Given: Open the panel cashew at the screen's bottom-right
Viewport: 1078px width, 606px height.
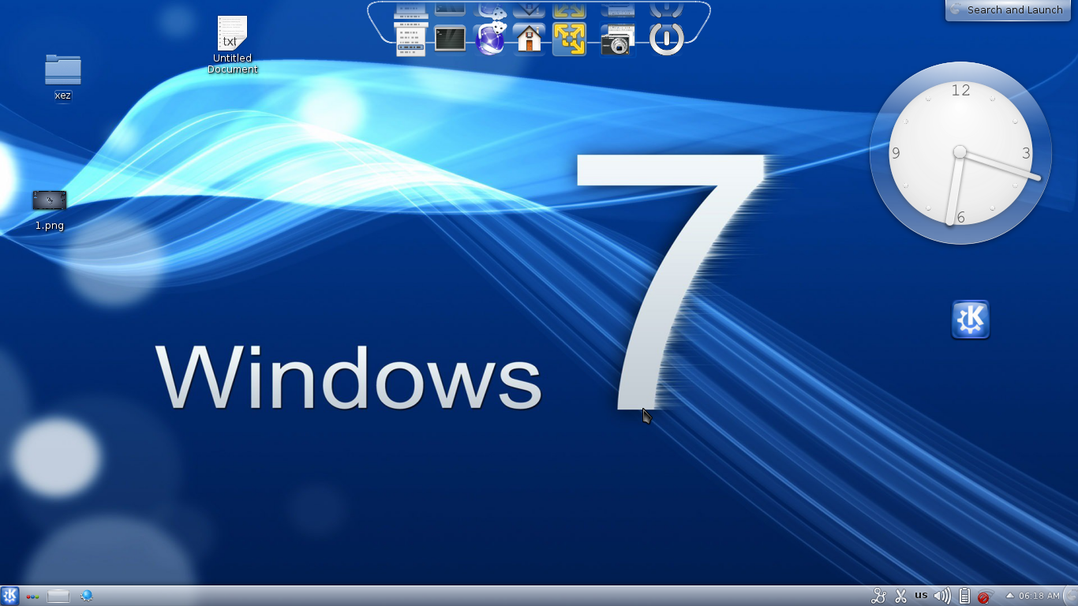Looking at the screenshot, I should (x=1072, y=597).
